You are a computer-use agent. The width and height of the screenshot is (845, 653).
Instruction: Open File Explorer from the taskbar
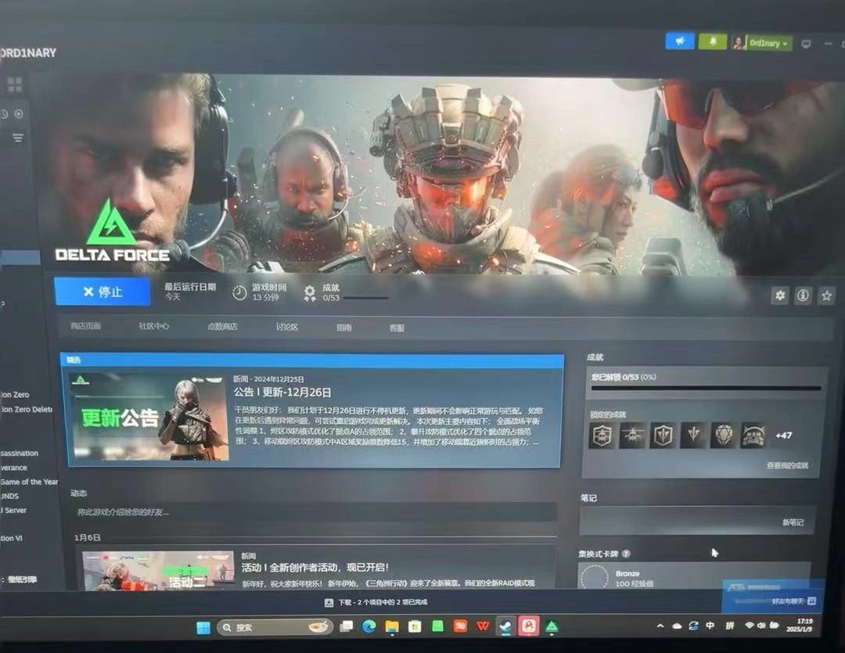pos(392,626)
